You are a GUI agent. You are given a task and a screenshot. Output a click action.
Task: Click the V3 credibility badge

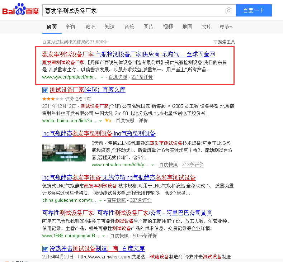tap(108, 120)
